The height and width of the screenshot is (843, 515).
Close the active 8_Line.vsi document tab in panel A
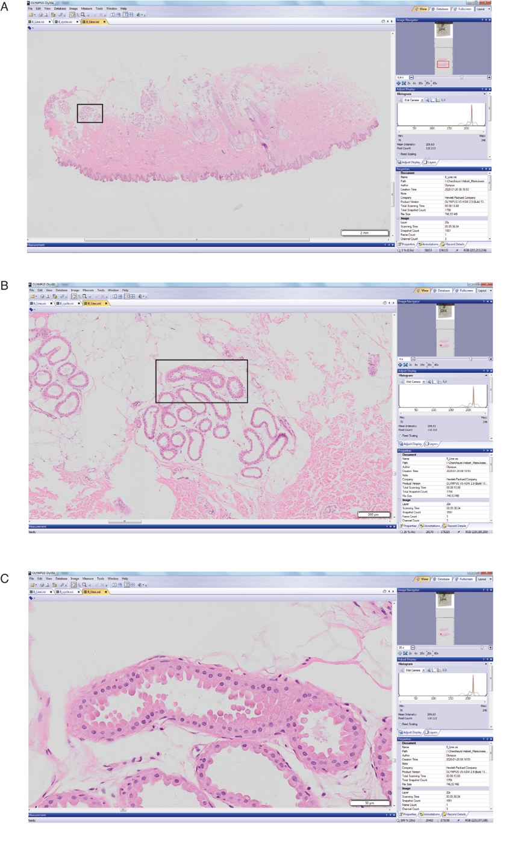tap(104, 22)
